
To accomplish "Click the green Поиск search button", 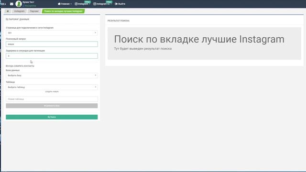I will [52, 117].
